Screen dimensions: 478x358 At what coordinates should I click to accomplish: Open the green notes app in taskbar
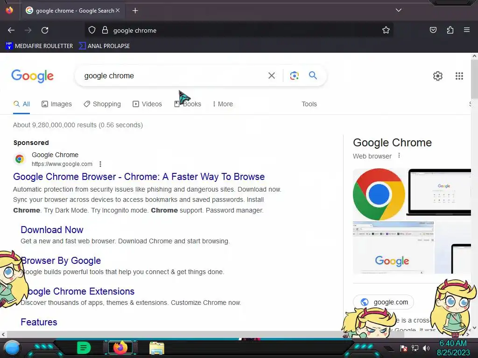(84, 348)
